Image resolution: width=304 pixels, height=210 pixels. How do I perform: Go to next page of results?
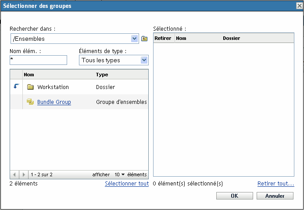pos(24,174)
